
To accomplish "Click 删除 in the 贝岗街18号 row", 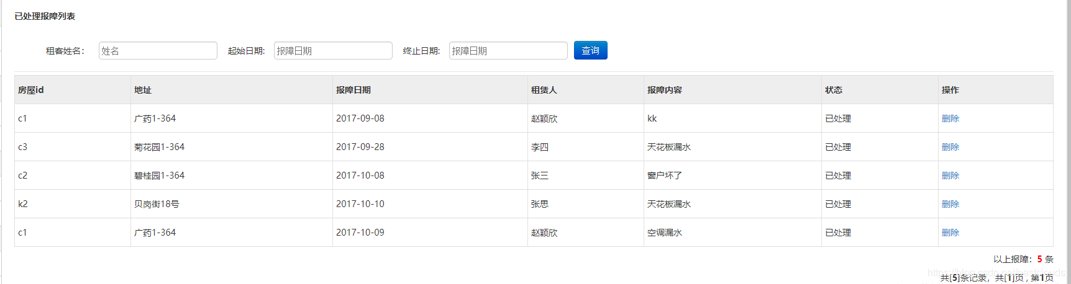I will pyautogui.click(x=950, y=204).
